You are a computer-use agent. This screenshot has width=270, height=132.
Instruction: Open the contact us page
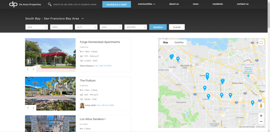pos(243,4)
